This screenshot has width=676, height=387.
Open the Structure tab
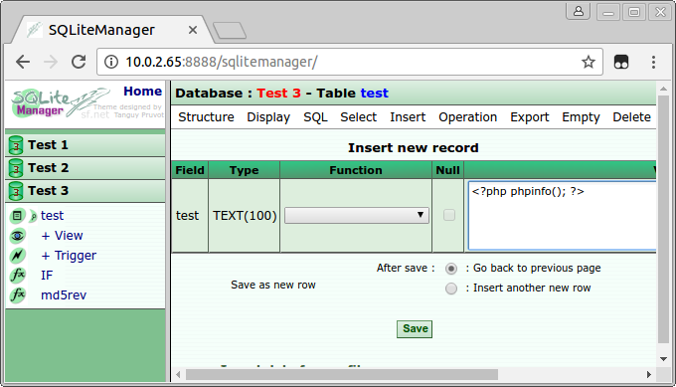click(206, 117)
